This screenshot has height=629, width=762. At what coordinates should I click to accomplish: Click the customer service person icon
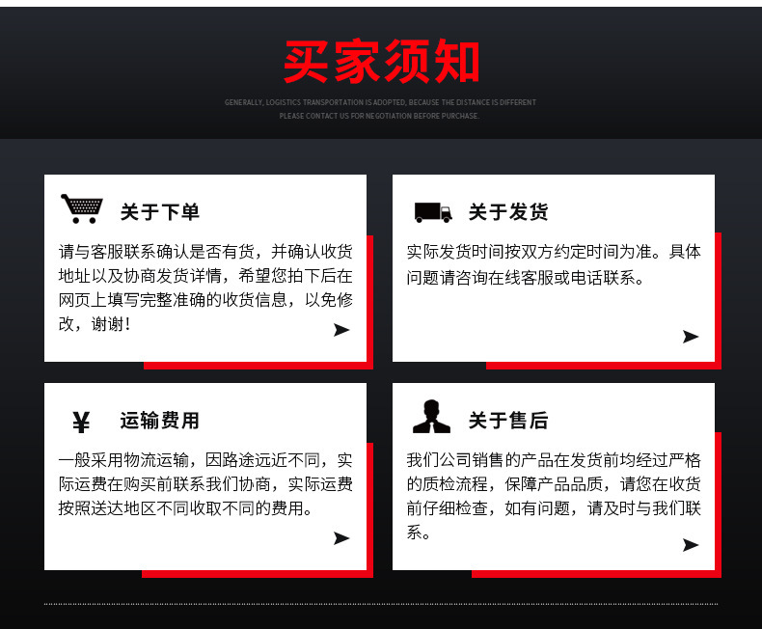pos(431,417)
